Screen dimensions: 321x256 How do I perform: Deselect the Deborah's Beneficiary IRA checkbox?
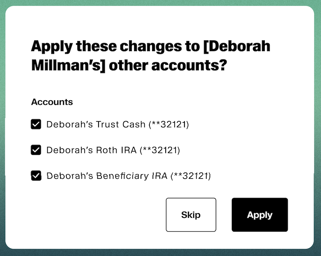tap(36, 176)
